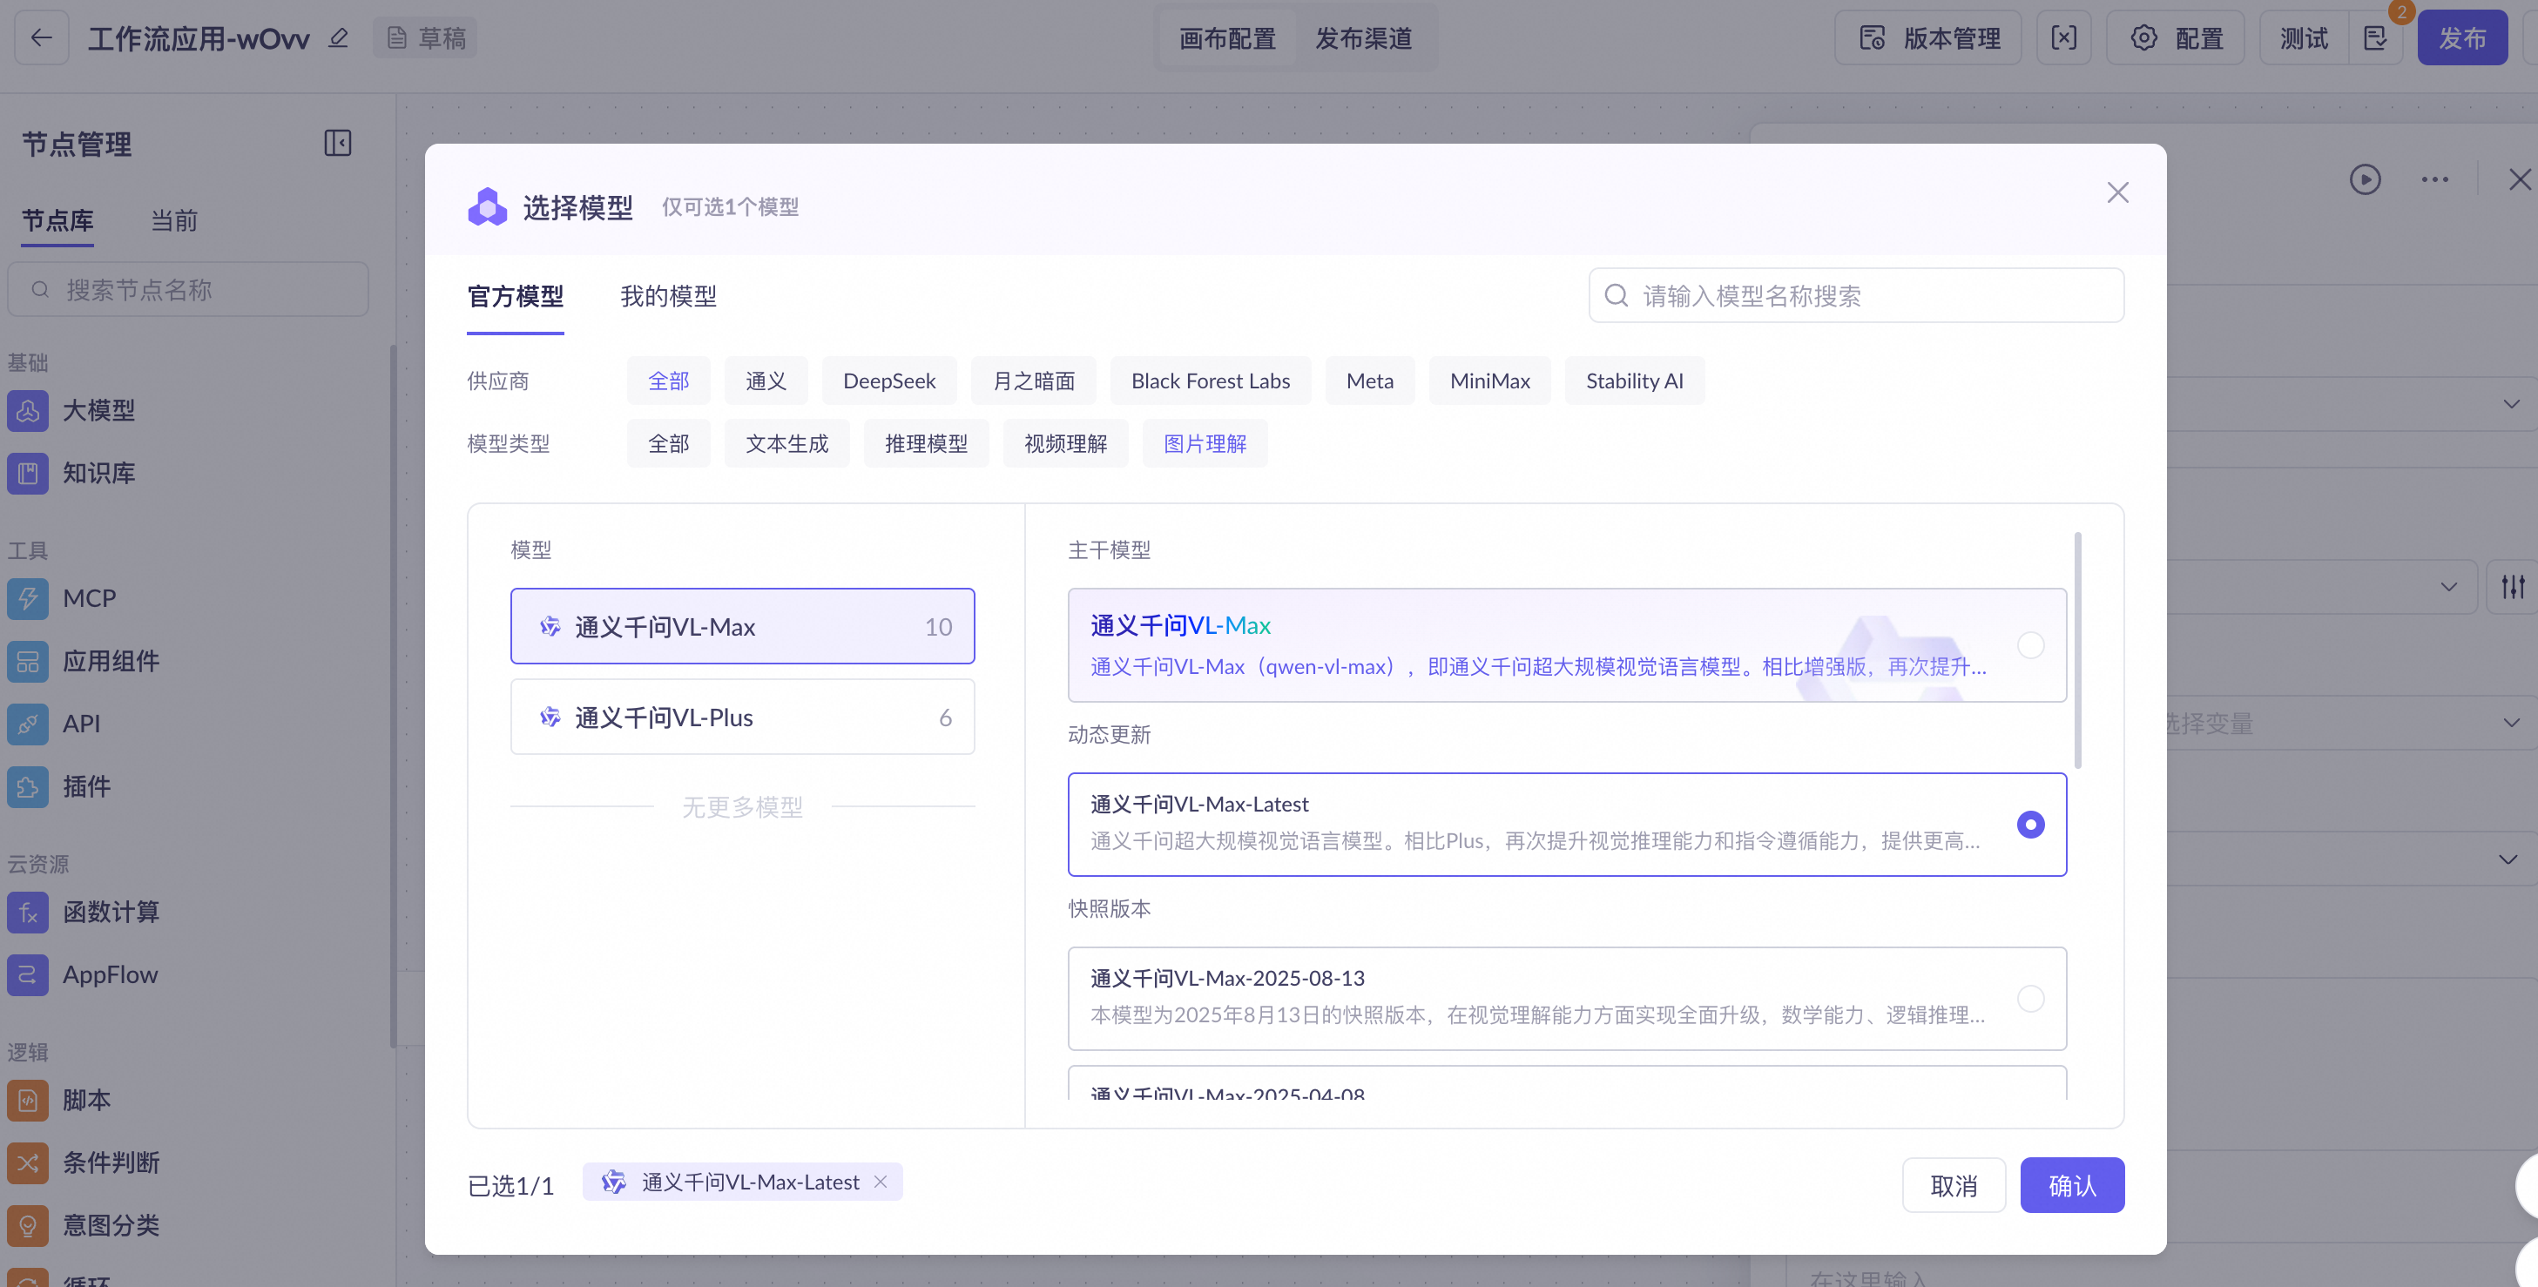Click the 草稿 status tag
Viewport: 2538px width, 1287px height.
[425, 37]
